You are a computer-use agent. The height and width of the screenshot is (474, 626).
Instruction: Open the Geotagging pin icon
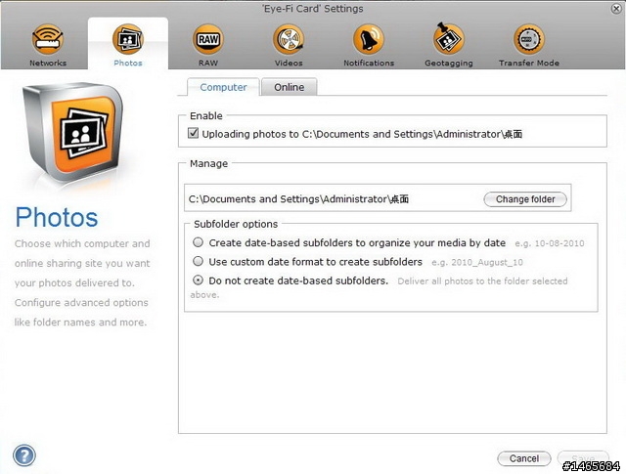click(x=449, y=39)
